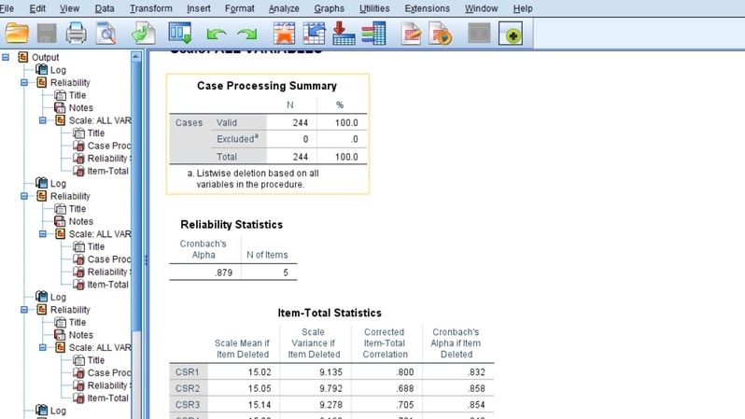Viewport: 745px width, 419px height.
Task: Click the Go to Case icon
Action: (x=314, y=34)
